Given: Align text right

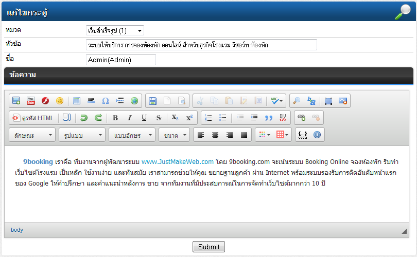Looking at the screenshot, I should point(230,135).
